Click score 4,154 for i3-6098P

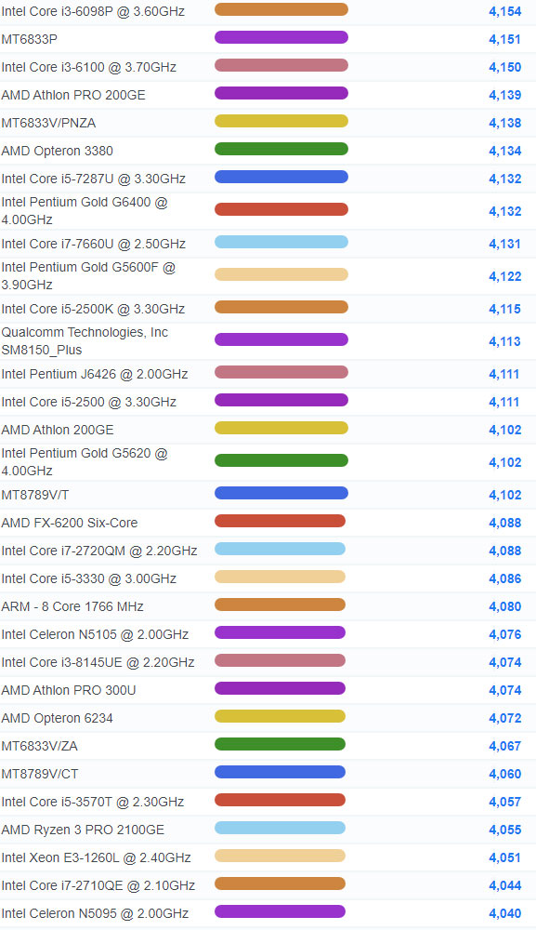(505, 11)
